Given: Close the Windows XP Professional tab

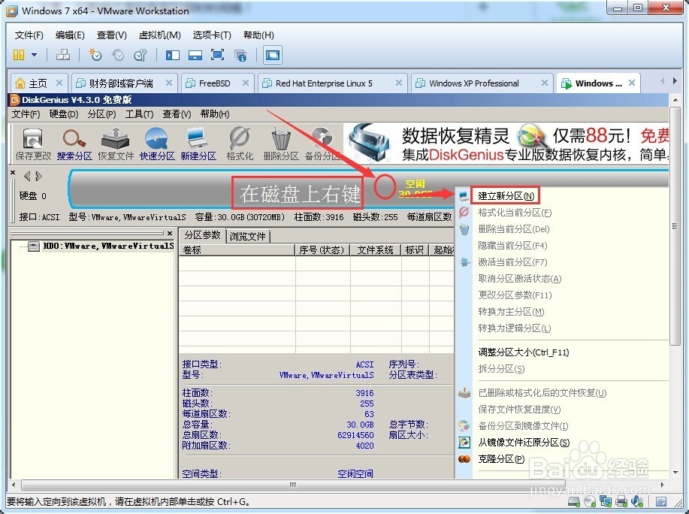Looking at the screenshot, I should (545, 83).
